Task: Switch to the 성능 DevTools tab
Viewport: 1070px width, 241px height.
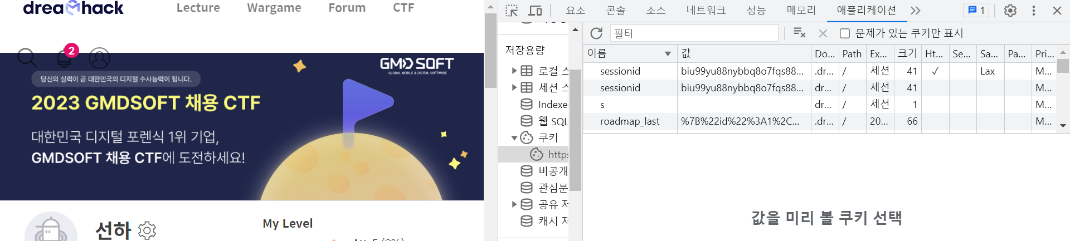Action: (x=756, y=11)
